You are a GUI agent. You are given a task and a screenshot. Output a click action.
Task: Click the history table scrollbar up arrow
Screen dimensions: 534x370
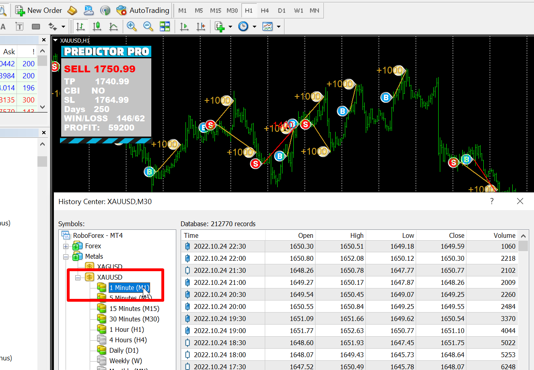tap(523, 236)
